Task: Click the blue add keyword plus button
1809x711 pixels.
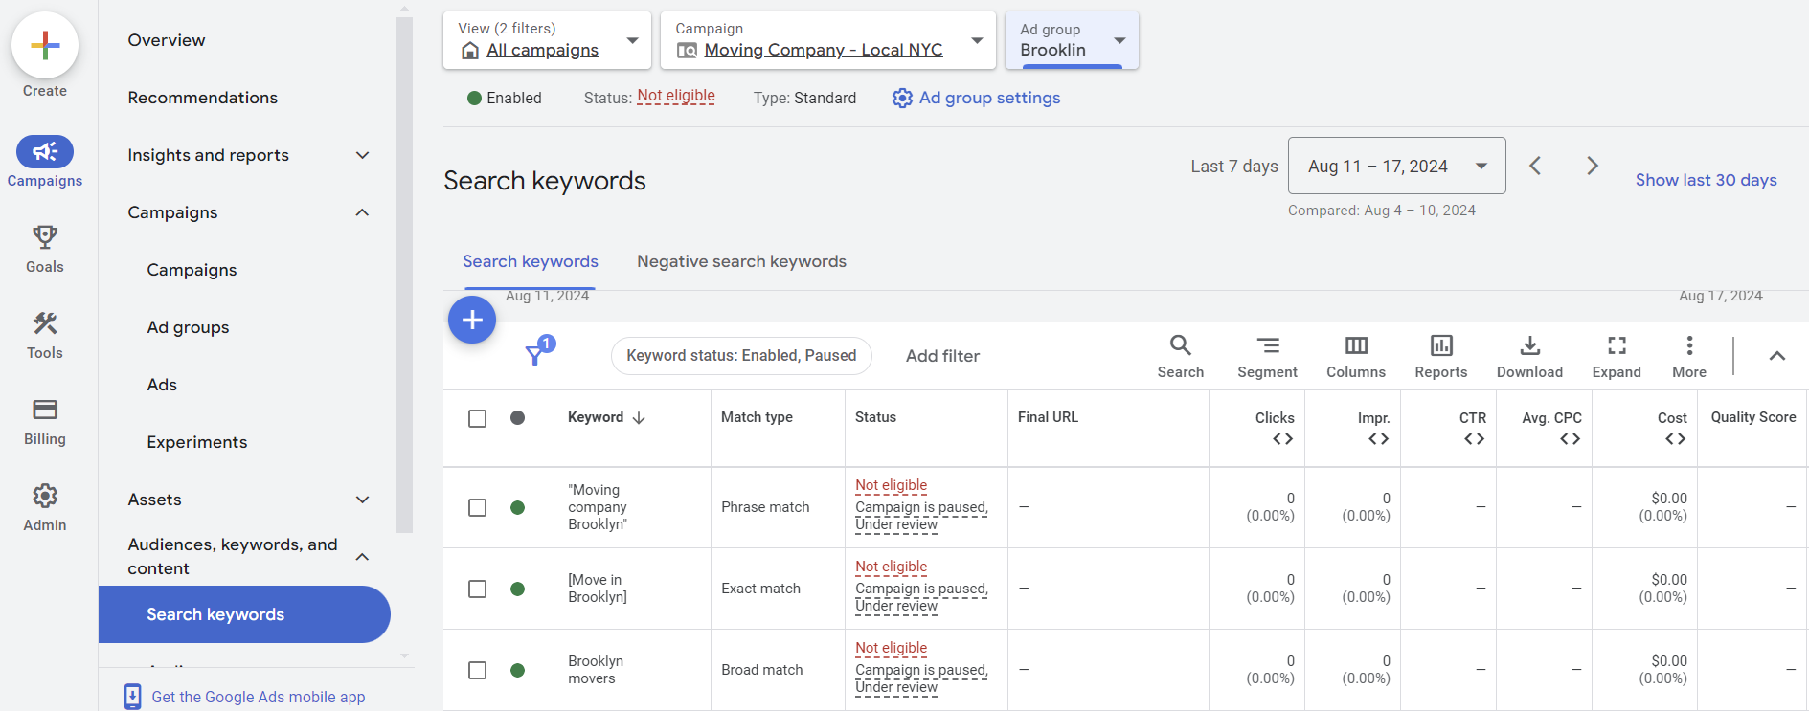Action: click(472, 320)
